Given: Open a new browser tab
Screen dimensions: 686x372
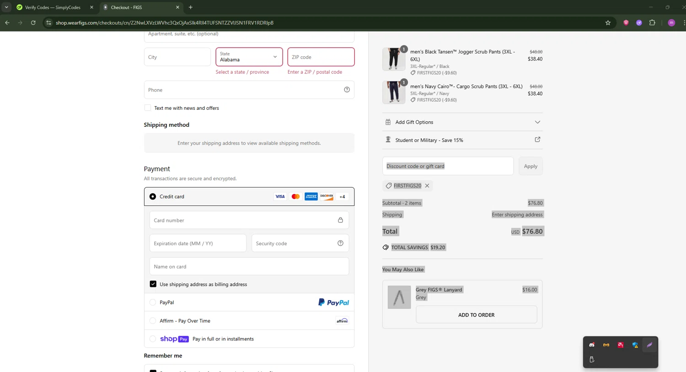Looking at the screenshot, I should click(x=191, y=7).
